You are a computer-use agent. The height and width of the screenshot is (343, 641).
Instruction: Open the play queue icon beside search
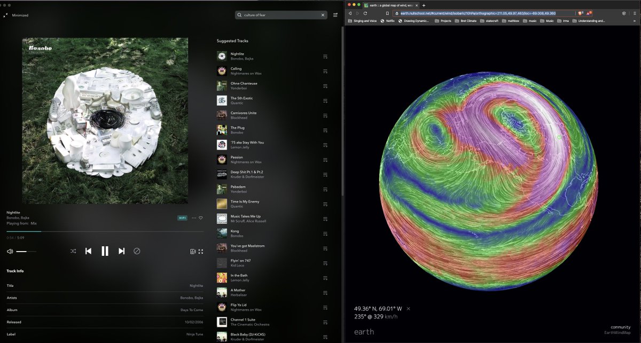pos(335,15)
